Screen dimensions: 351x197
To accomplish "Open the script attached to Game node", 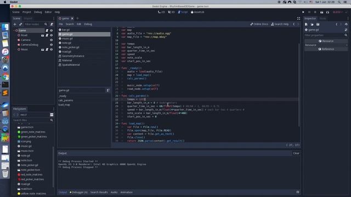I will (x=47, y=31).
